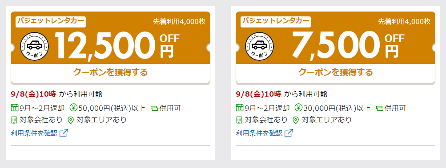Click the 7,500円 OFF coupon banner
The height and width of the screenshot is (168, 446).
(335, 38)
